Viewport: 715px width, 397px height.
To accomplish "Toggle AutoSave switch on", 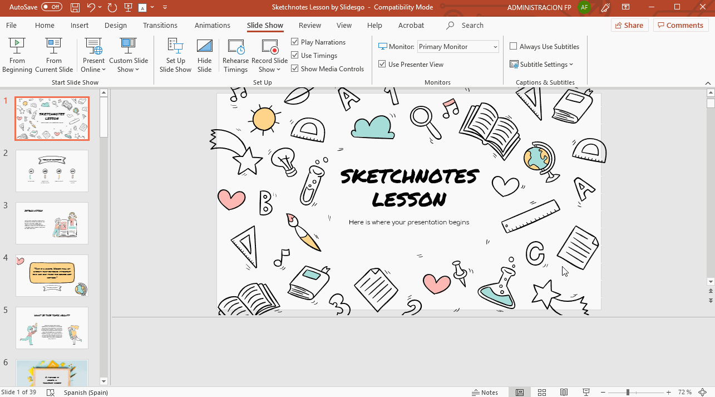I will point(52,7).
